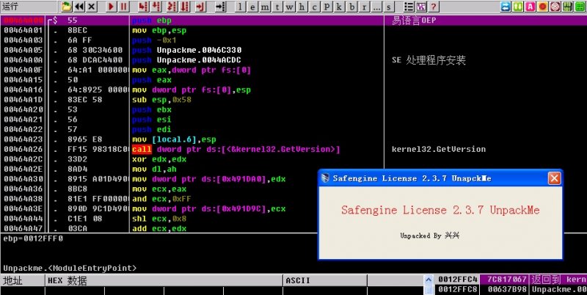Click the dark green sliders plugin icon
587x295 pixels.
pos(567,7)
